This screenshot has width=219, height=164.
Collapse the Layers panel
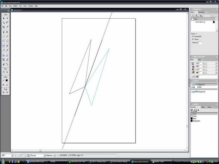click(x=192, y=81)
